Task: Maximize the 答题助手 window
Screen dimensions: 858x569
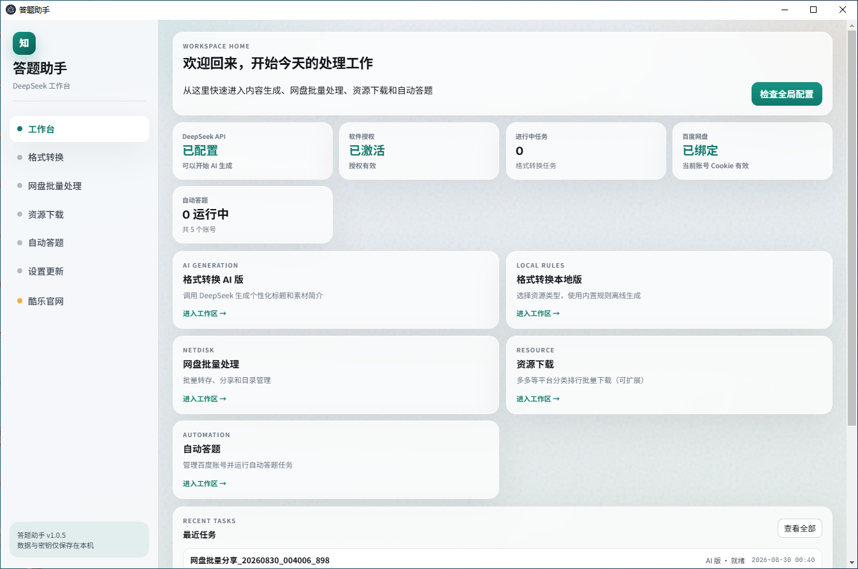Action: tap(813, 10)
